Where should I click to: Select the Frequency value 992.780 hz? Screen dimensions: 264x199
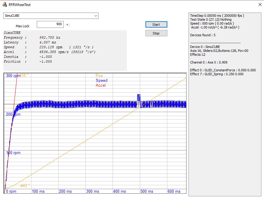pos(50,37)
